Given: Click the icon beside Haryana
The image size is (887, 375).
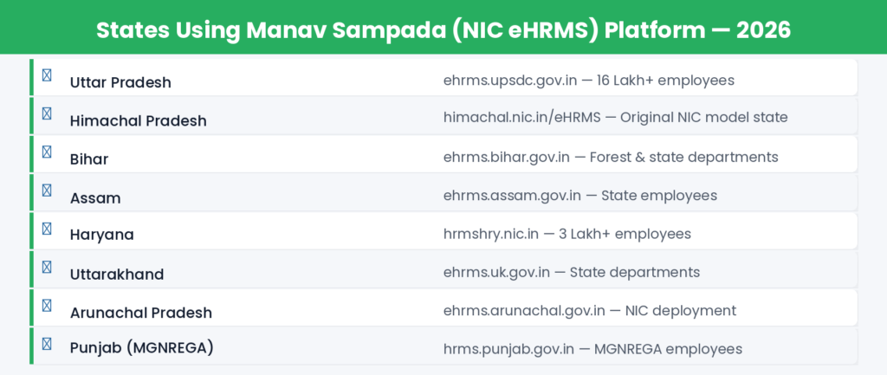Looking at the screenshot, I should pos(47,229).
